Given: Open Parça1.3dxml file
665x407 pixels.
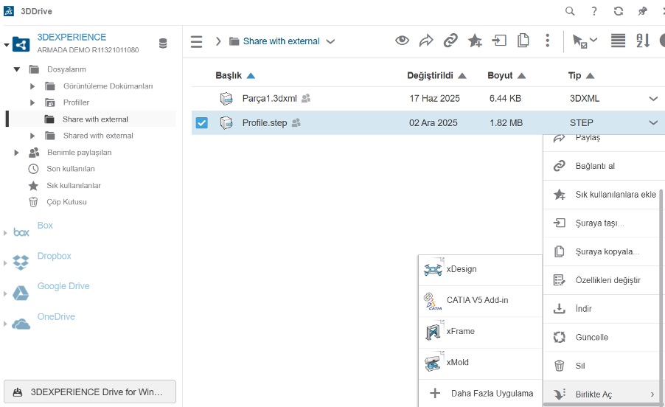Looking at the screenshot, I should tap(269, 98).
